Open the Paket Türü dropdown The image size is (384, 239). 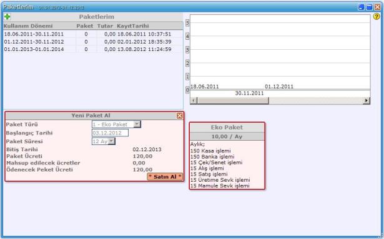(137, 124)
